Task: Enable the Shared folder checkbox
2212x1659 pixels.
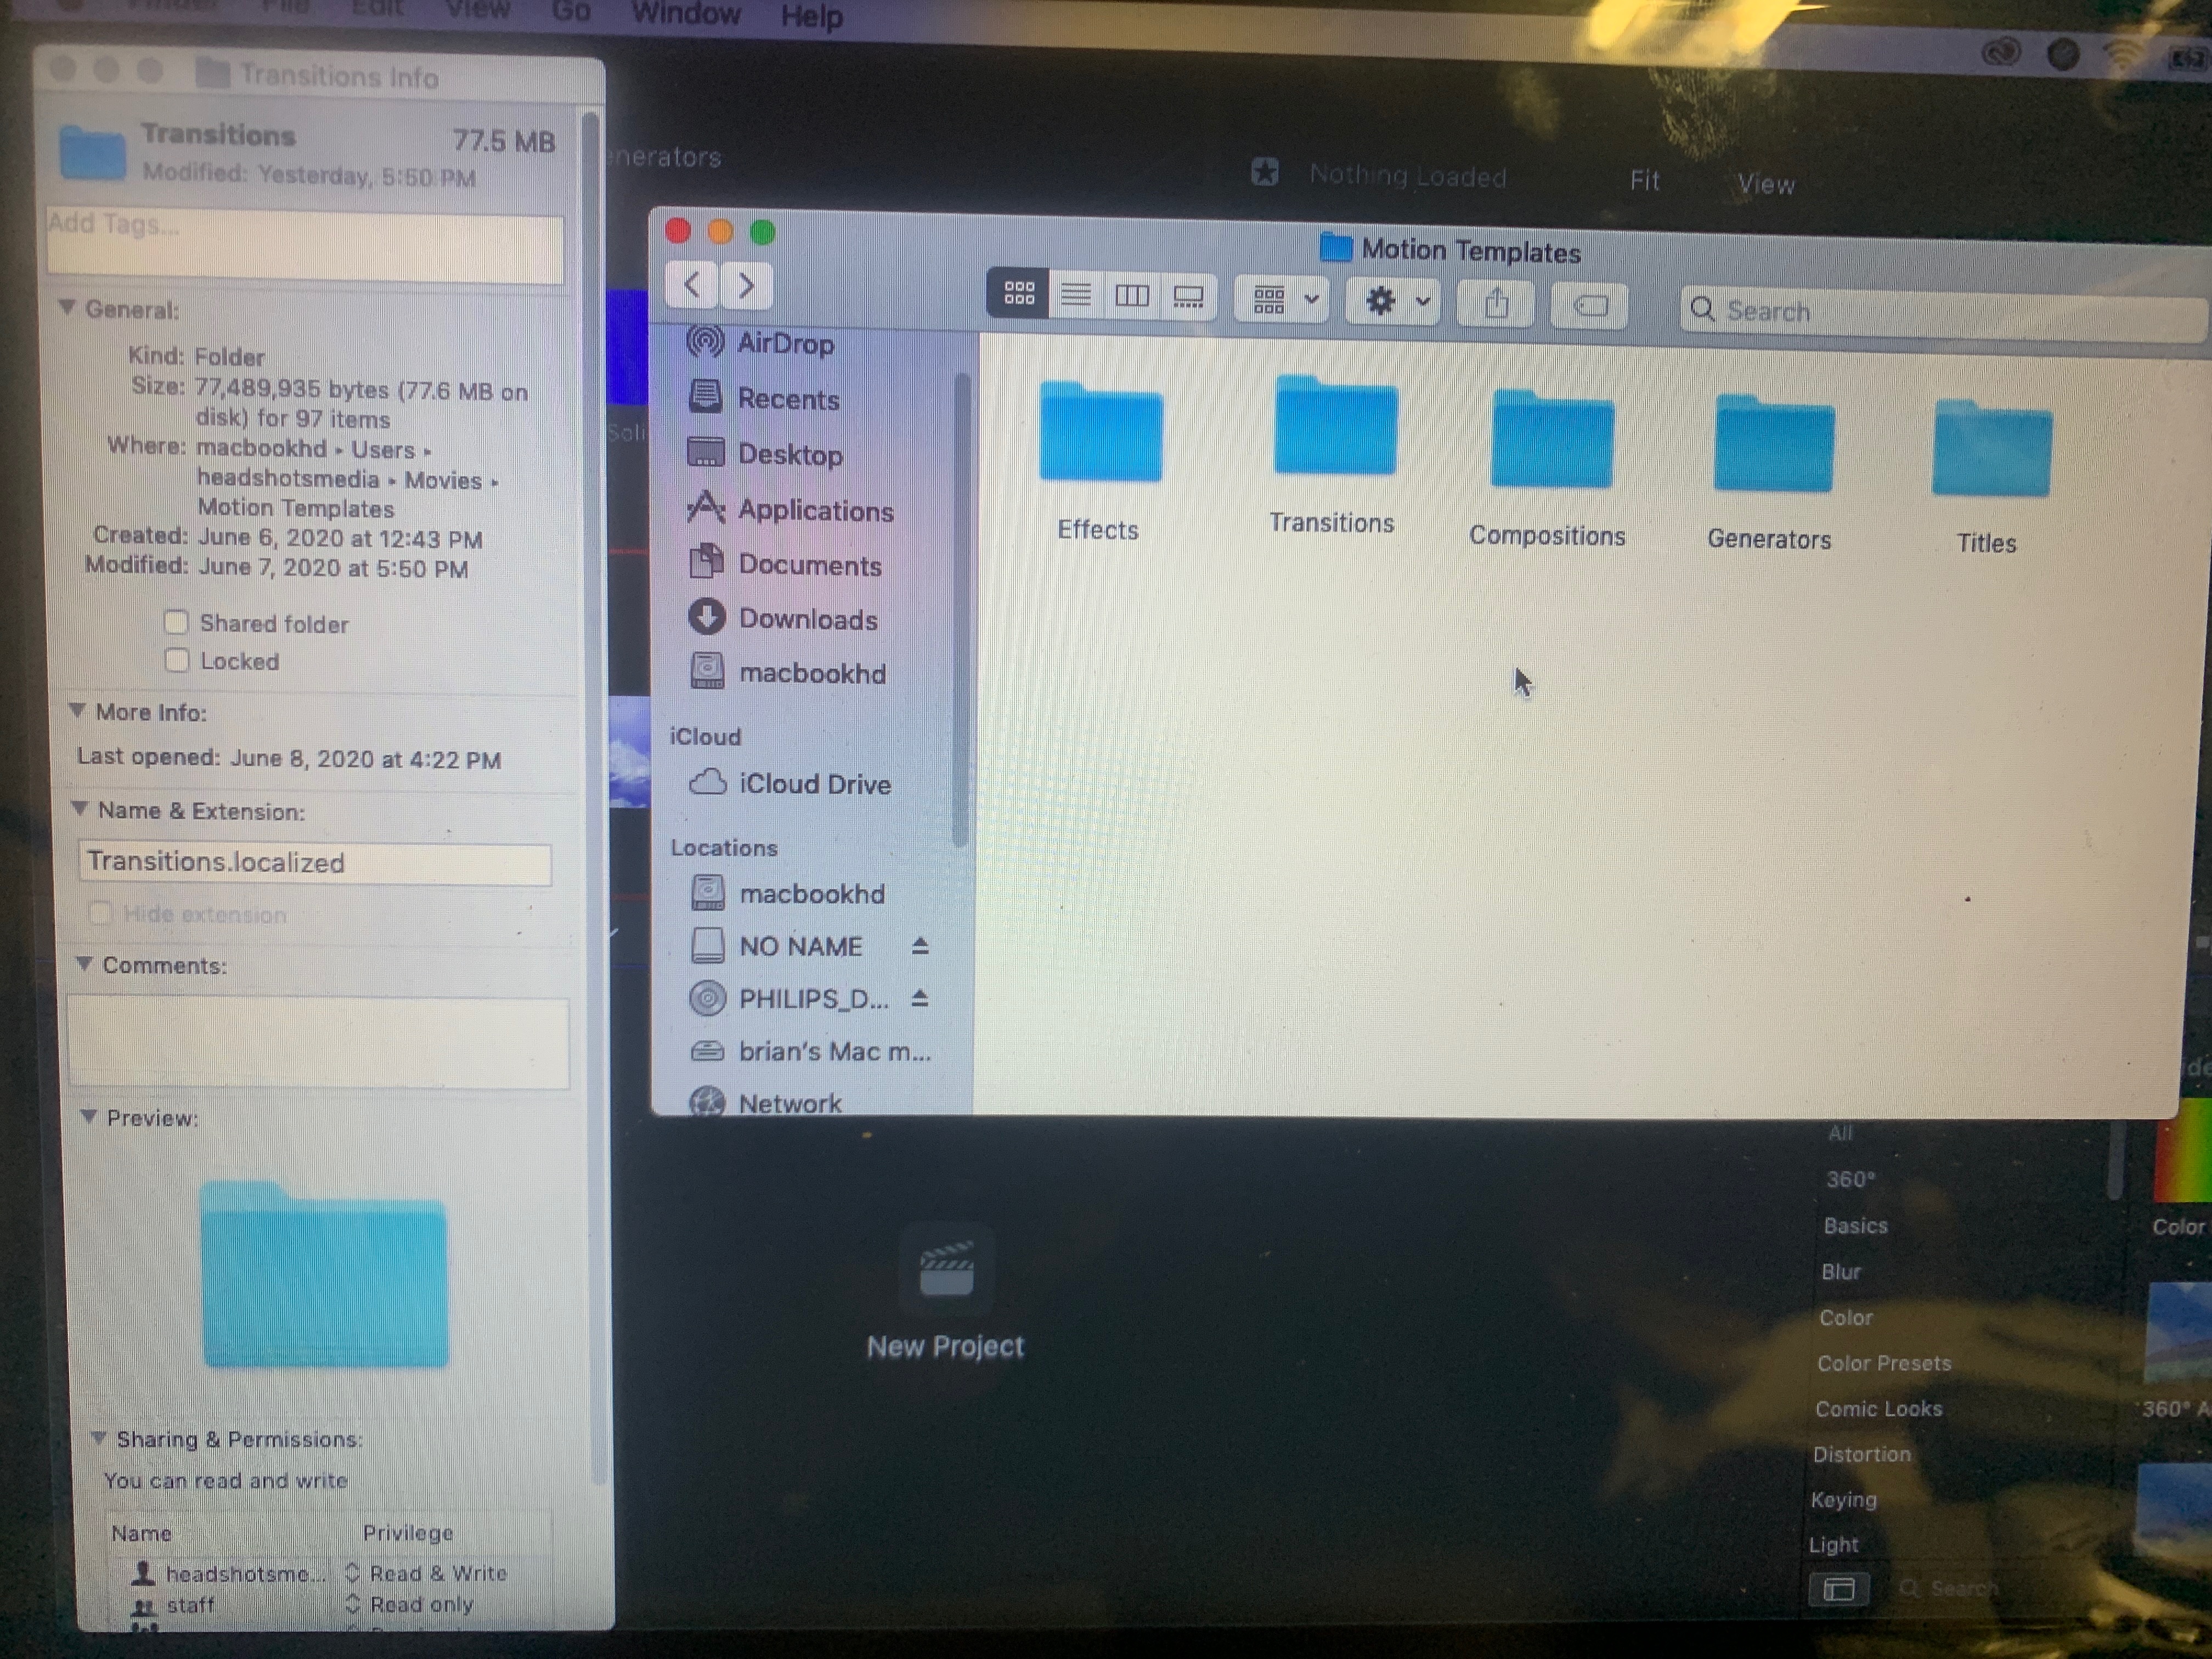Action: coord(177,623)
